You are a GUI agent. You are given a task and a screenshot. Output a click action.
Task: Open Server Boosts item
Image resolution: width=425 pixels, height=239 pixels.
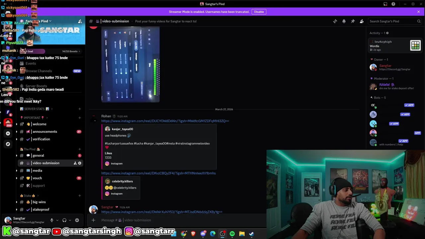[x=50, y=86]
